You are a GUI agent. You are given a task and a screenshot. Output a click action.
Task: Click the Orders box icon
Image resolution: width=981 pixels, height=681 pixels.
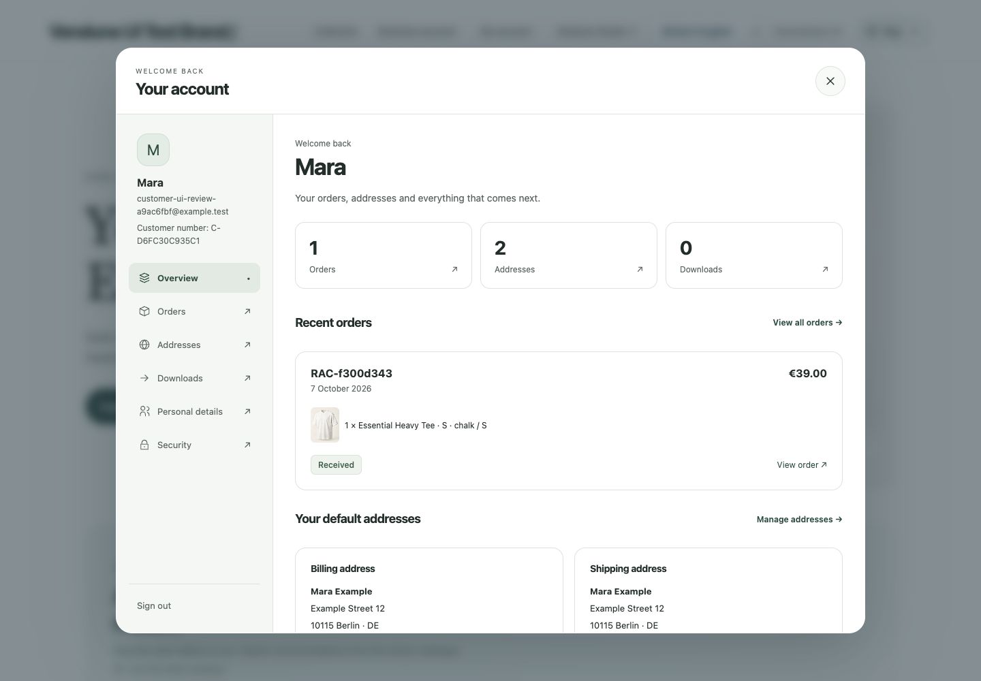144,311
